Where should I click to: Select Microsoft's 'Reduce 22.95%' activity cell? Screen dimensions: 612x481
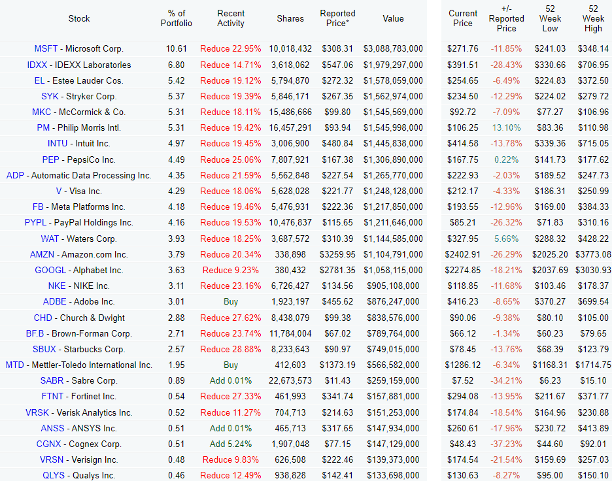coord(231,49)
